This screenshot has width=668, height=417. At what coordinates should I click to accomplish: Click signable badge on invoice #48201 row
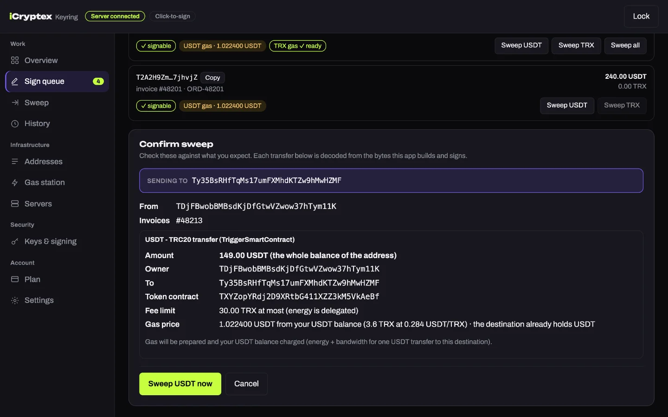coord(156,106)
